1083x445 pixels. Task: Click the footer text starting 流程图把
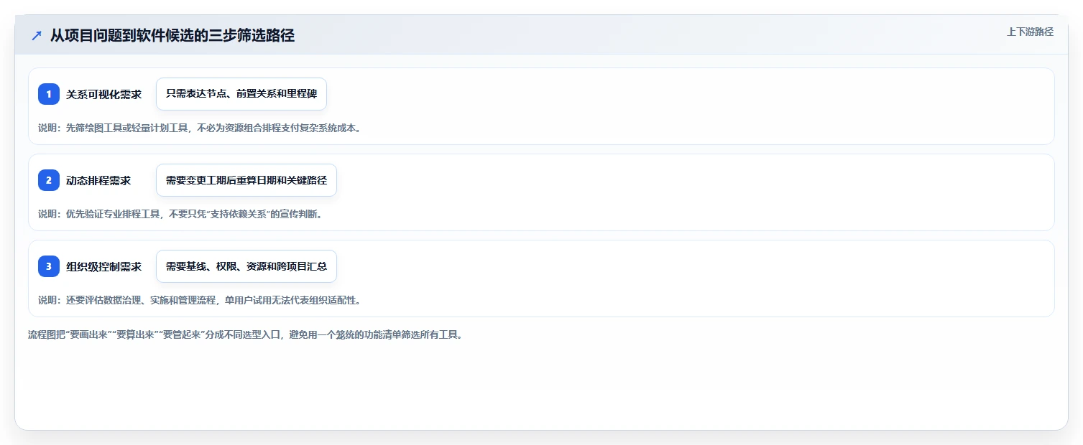[x=245, y=334]
